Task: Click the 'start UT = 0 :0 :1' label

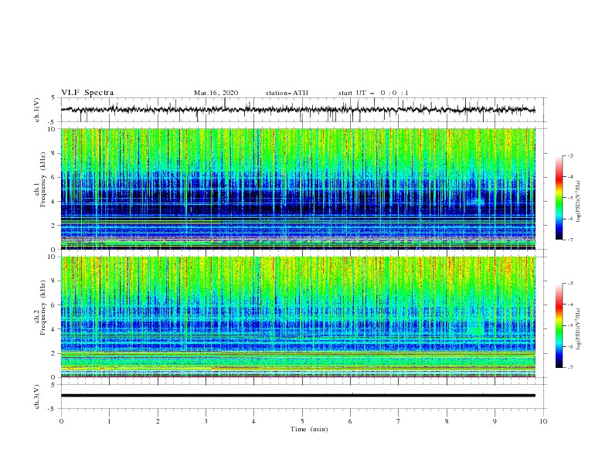Action: click(373, 93)
